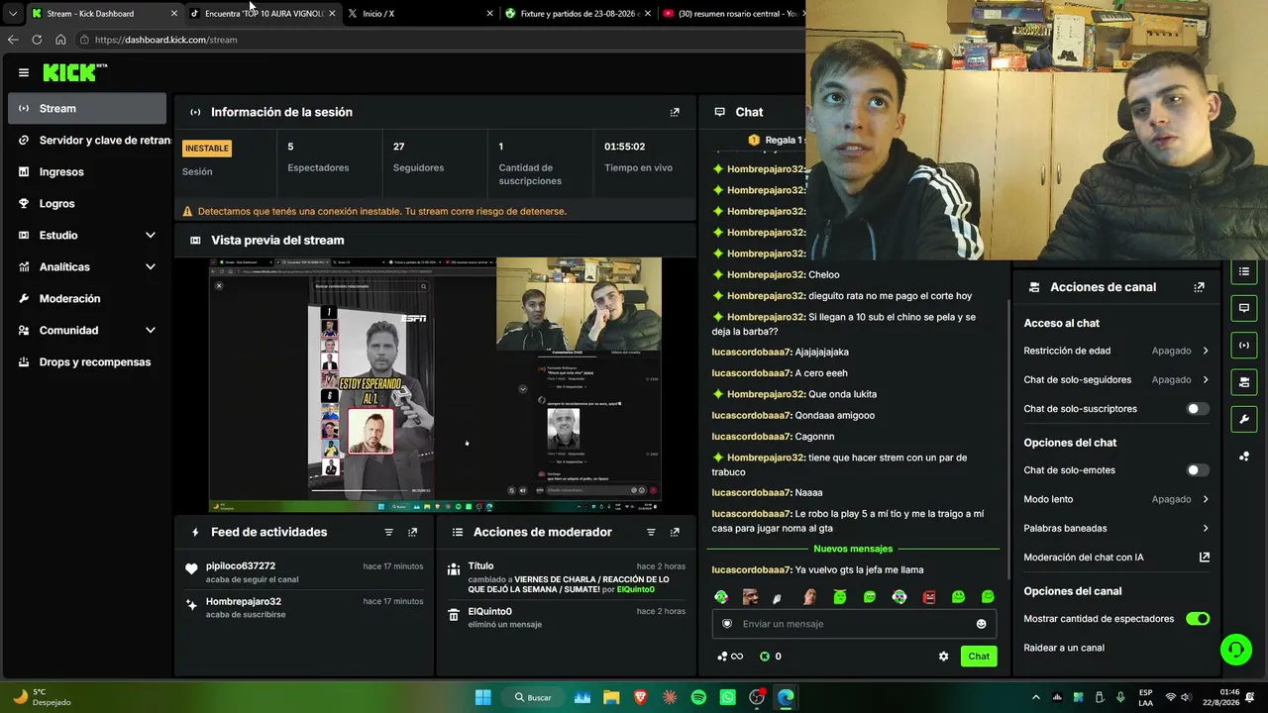Click username pipiloco637272 in activity feed
Viewport: 1268px width, 713px height.
[x=241, y=566]
